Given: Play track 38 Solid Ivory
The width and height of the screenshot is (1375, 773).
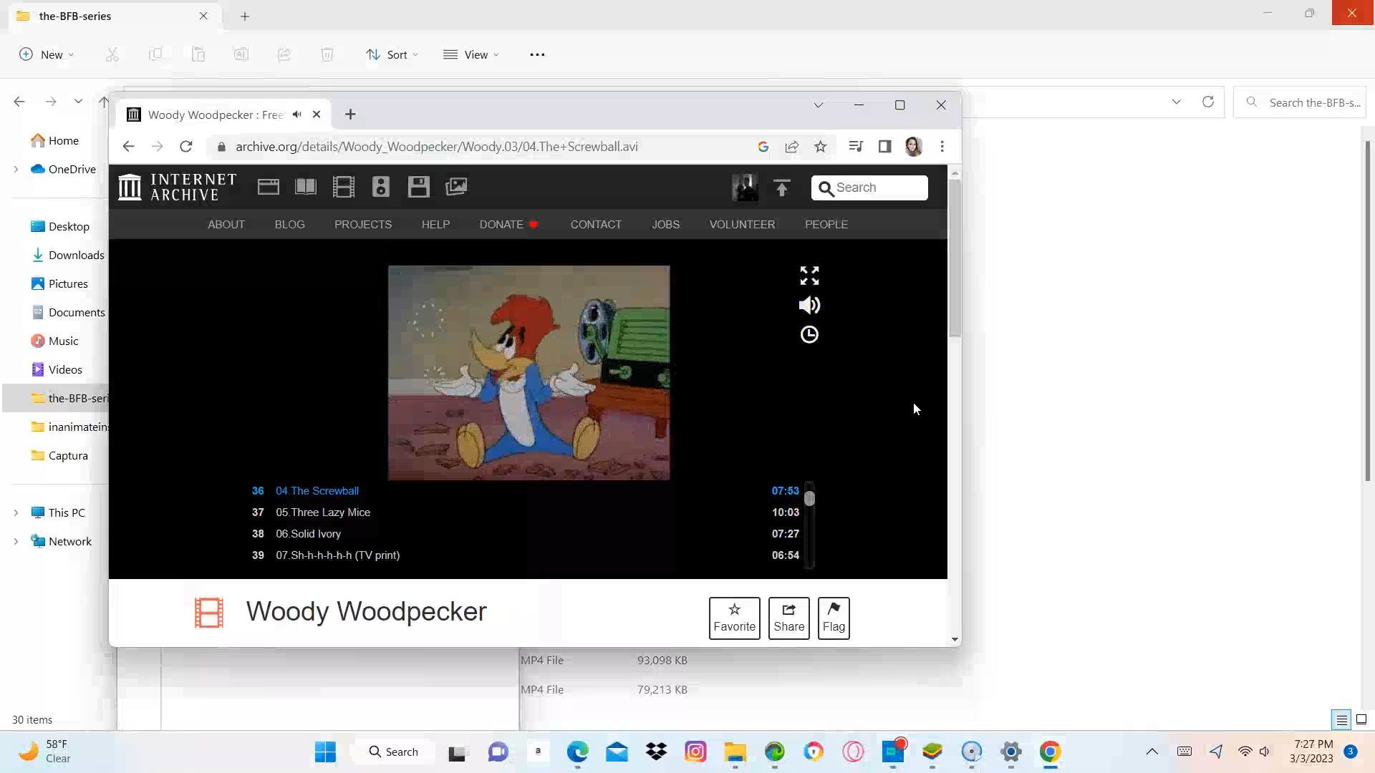Looking at the screenshot, I should 526,534.
